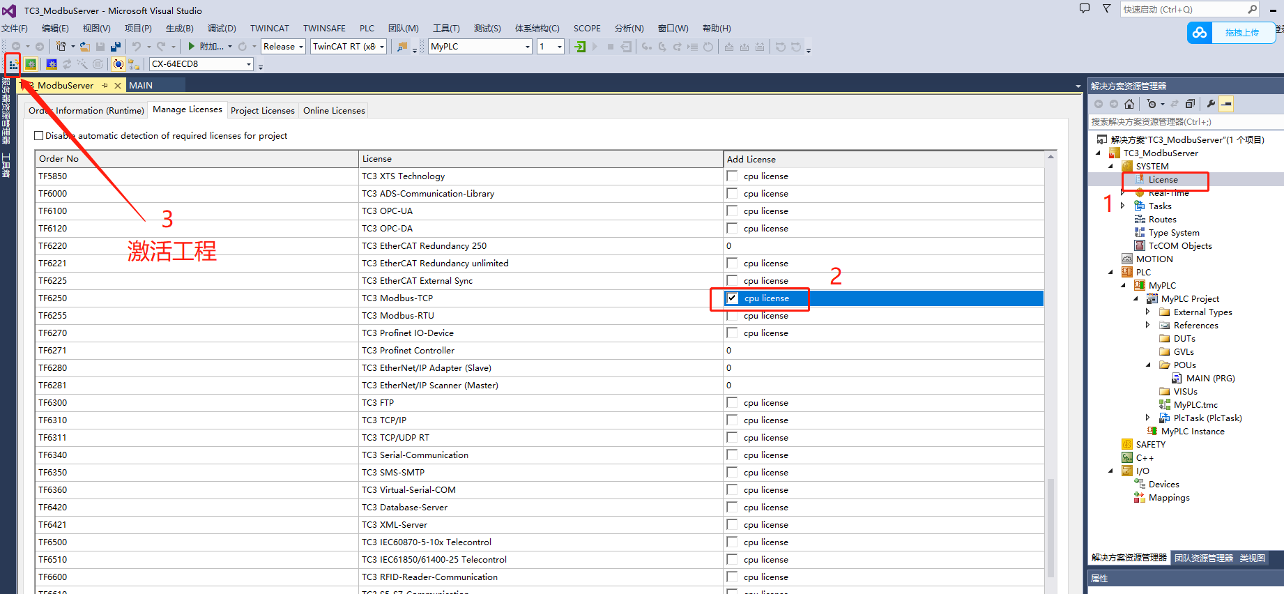The width and height of the screenshot is (1284, 594).
Task: Click the Properties wrench icon in Solution Explorer
Action: (x=1211, y=104)
